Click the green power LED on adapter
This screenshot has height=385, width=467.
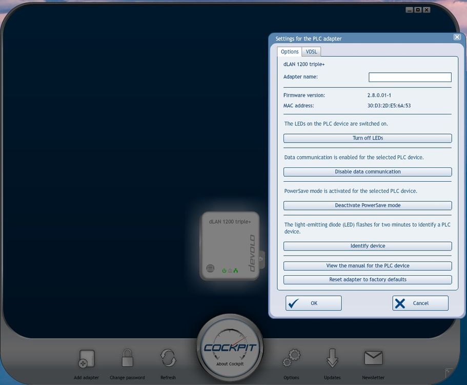(x=224, y=271)
